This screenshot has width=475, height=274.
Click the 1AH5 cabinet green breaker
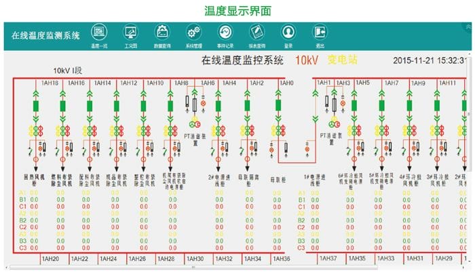coord(357,106)
